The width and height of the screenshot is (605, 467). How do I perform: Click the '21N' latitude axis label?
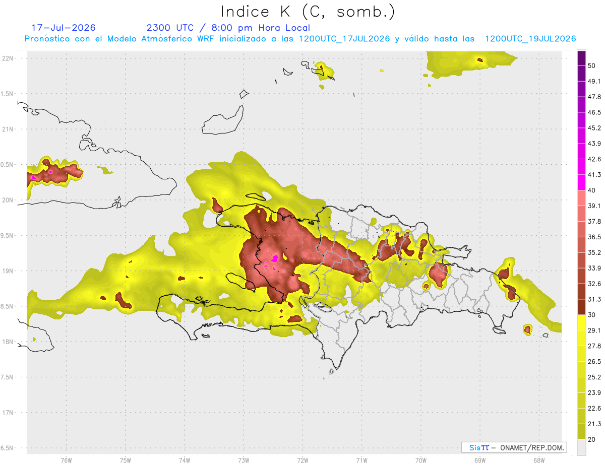point(8,129)
